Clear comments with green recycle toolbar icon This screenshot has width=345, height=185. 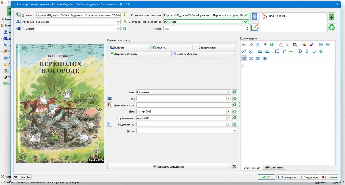click(x=272, y=45)
